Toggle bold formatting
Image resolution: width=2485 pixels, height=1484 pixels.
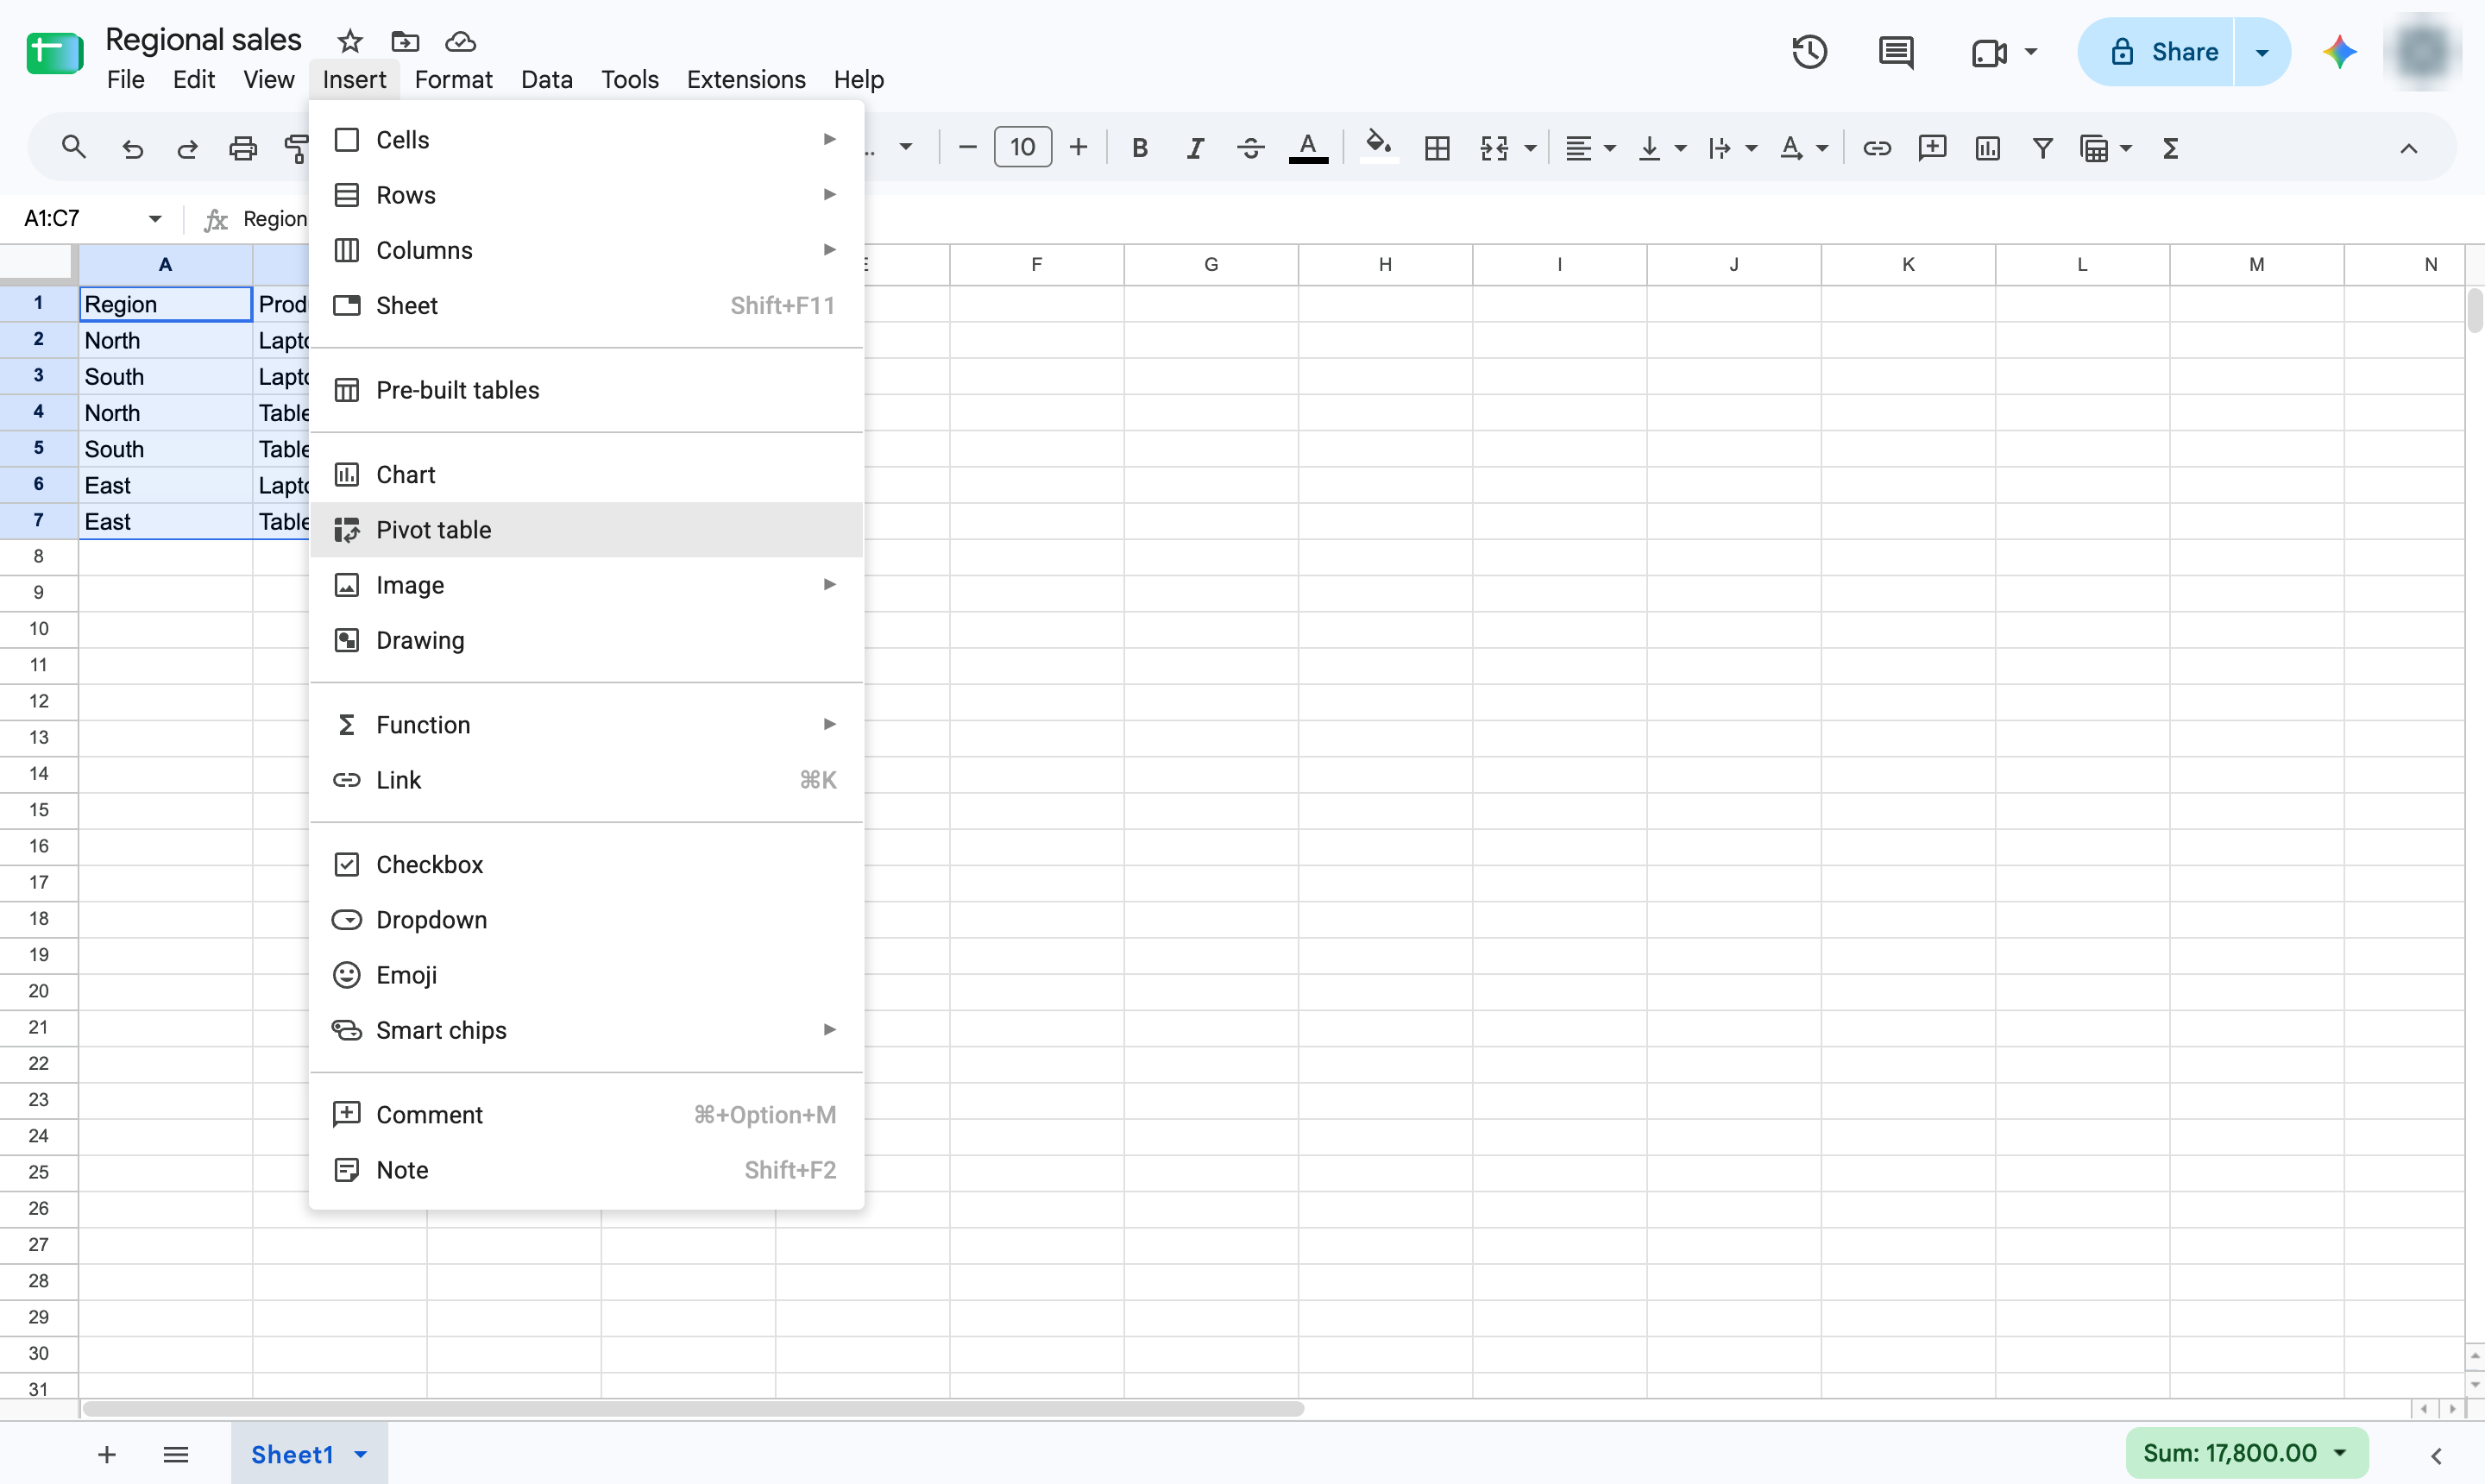[x=1139, y=148]
